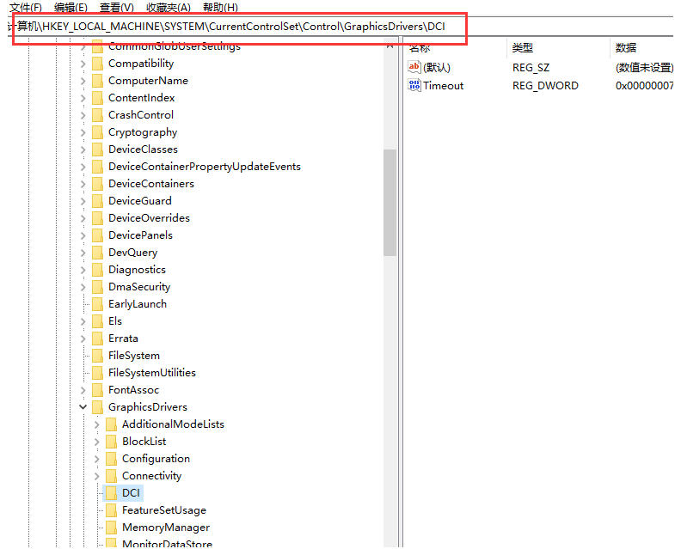Expand the CrashControl key
Viewport: 675px width, 549px height.
tap(83, 115)
